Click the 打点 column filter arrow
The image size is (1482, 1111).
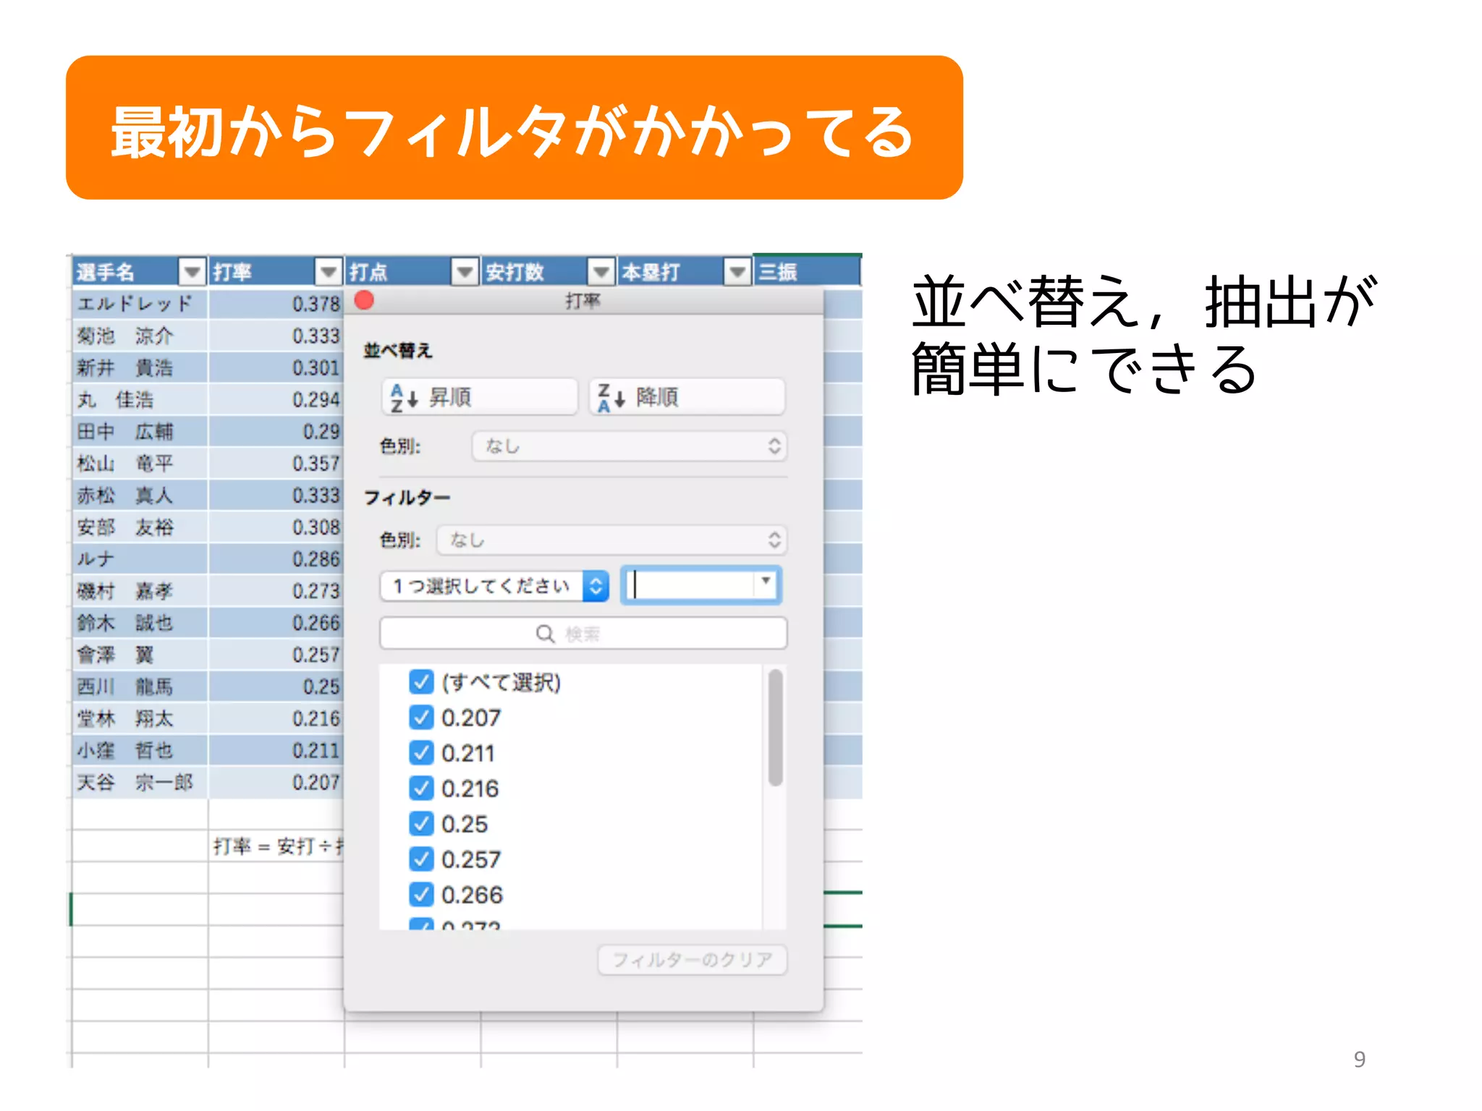464,272
